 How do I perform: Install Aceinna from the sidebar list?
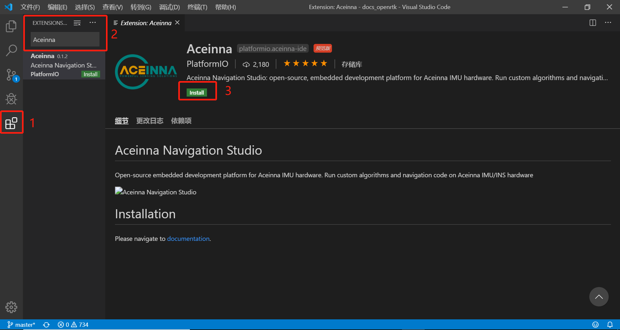point(90,74)
